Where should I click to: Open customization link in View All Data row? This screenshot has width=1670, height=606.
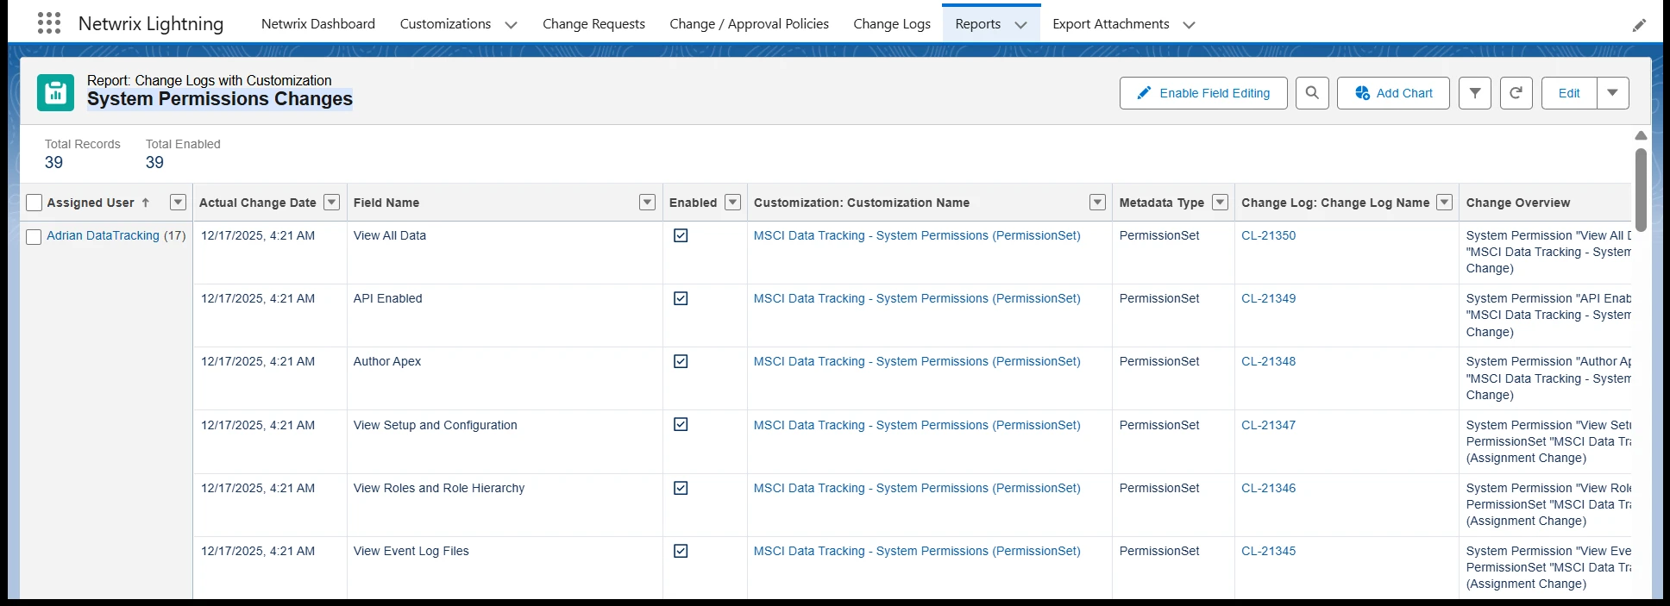click(x=917, y=235)
